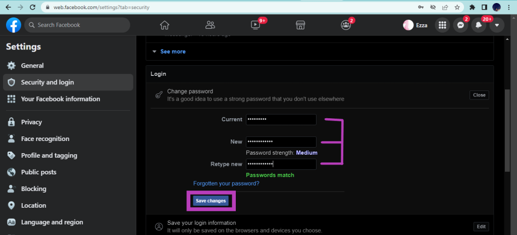Share this page via address bar icon

tap(445, 7)
